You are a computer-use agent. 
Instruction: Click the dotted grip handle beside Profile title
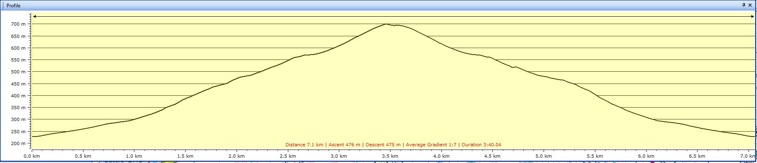coord(3,6)
